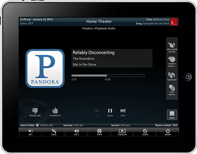The image size is (197, 154).
Task: Click the Home Theater title
Action: 99,21
